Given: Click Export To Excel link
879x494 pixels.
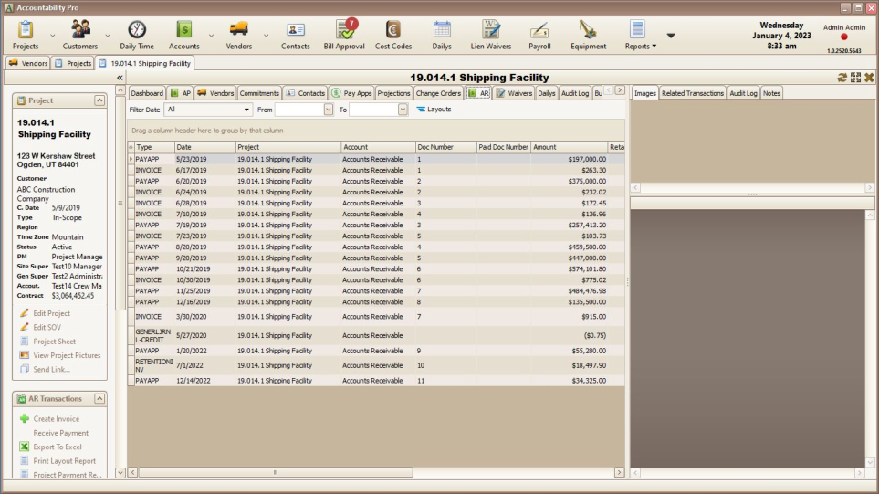Looking at the screenshot, I should click(x=58, y=447).
